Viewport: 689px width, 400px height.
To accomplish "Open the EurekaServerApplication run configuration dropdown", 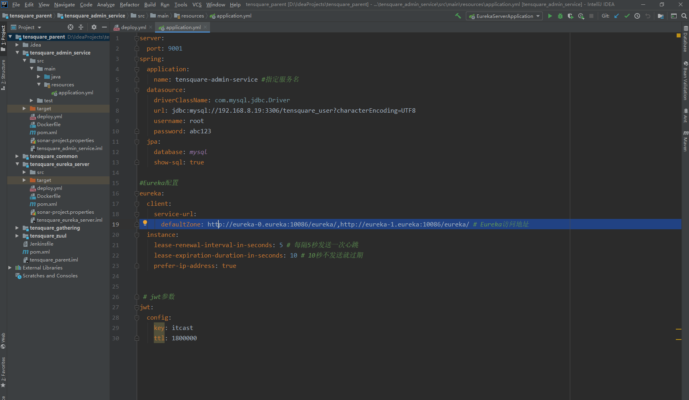I will click(504, 16).
